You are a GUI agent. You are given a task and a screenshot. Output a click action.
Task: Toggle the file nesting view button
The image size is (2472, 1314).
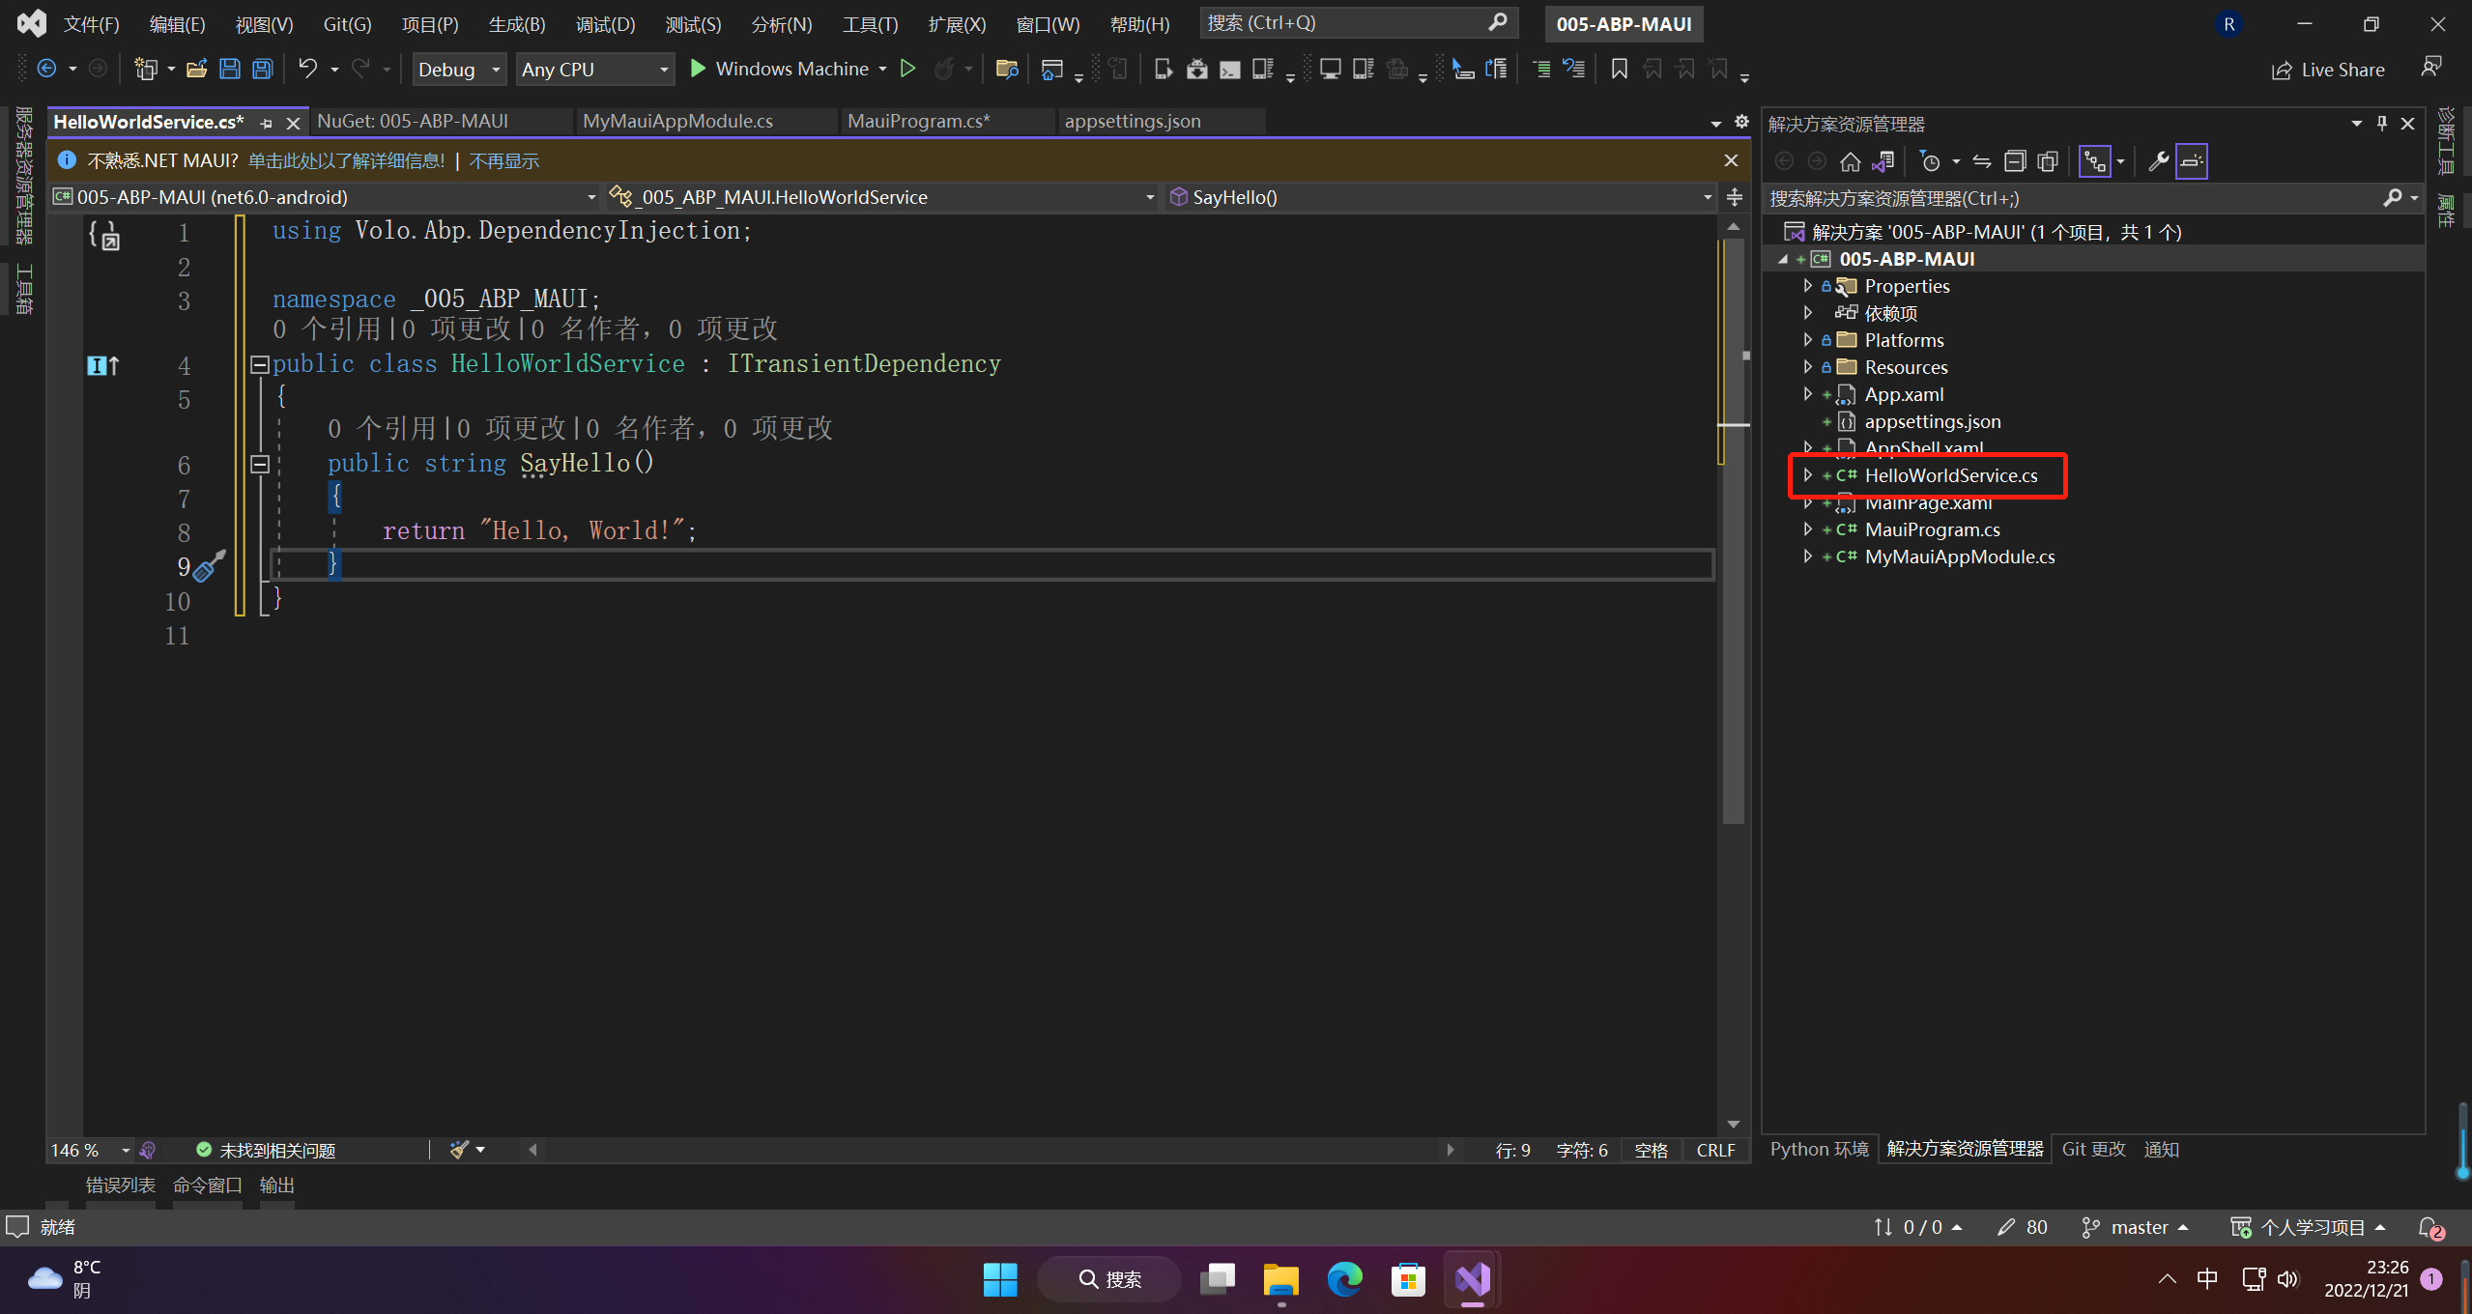2095,161
